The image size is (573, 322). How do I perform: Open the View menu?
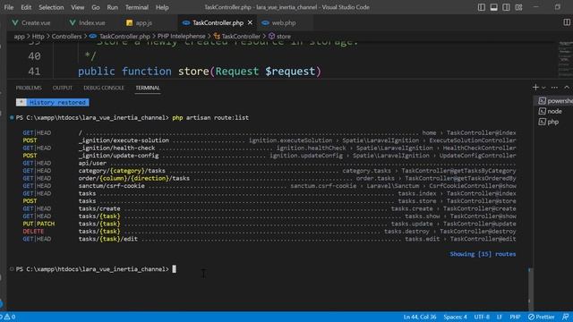pos(78,7)
